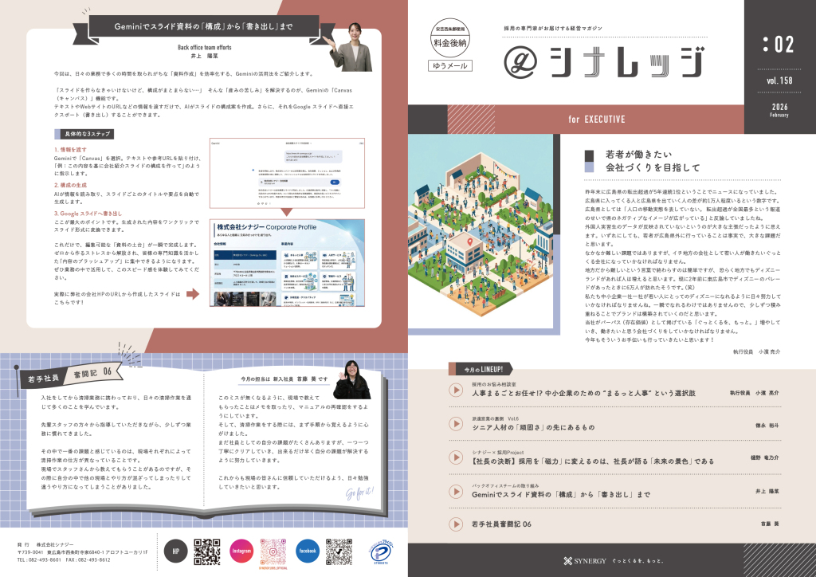
Task: Click the play triangle beside 若手社員奮闘記 06
Action: [x=456, y=524]
